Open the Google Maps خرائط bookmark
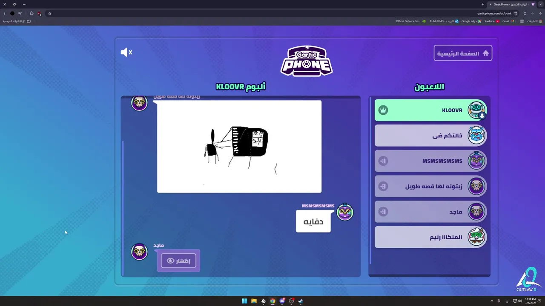 tap(471, 21)
